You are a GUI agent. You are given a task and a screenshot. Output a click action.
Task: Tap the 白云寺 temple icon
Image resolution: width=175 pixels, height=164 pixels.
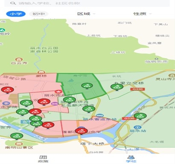coord(19,59)
